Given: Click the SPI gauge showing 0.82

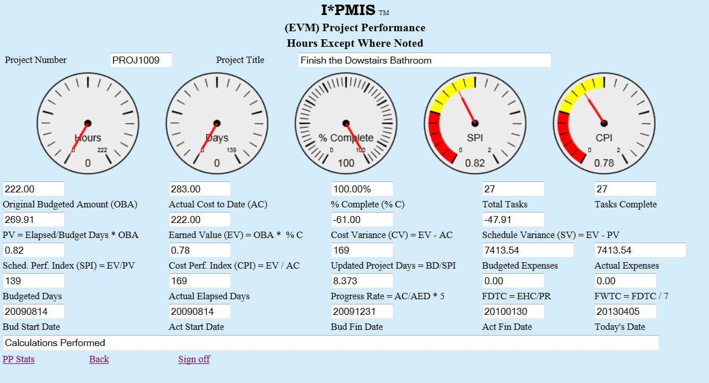Looking at the screenshot, I should [x=475, y=122].
